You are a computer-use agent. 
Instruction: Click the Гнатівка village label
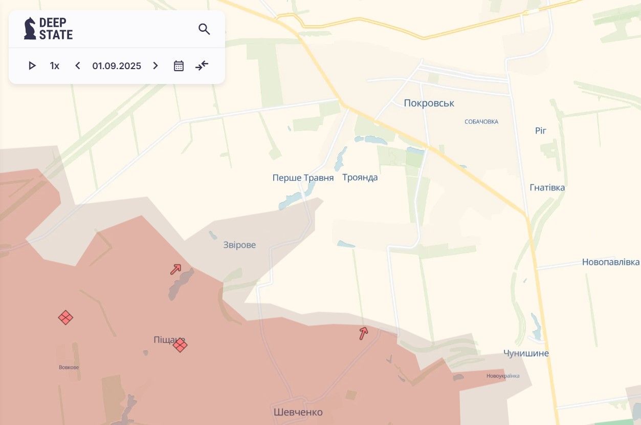[x=547, y=187]
